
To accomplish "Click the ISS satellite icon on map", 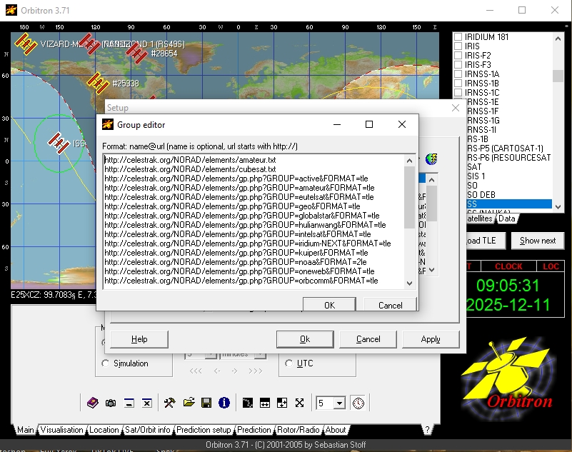I will click(59, 142).
